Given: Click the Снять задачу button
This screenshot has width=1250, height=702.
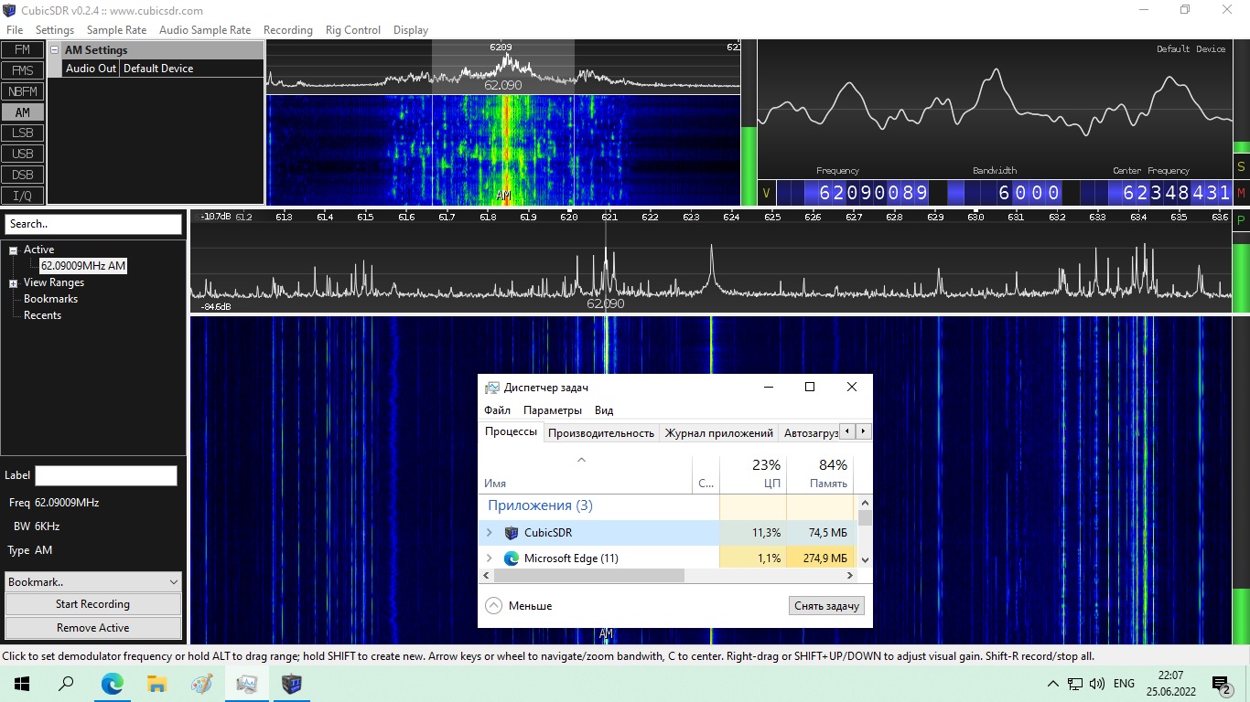Looking at the screenshot, I should [825, 606].
